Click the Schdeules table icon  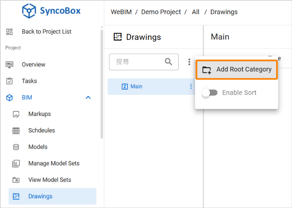pos(16,131)
